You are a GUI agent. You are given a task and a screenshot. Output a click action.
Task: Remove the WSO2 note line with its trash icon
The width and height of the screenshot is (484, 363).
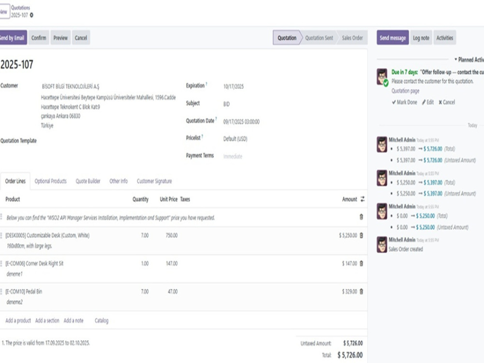(361, 217)
